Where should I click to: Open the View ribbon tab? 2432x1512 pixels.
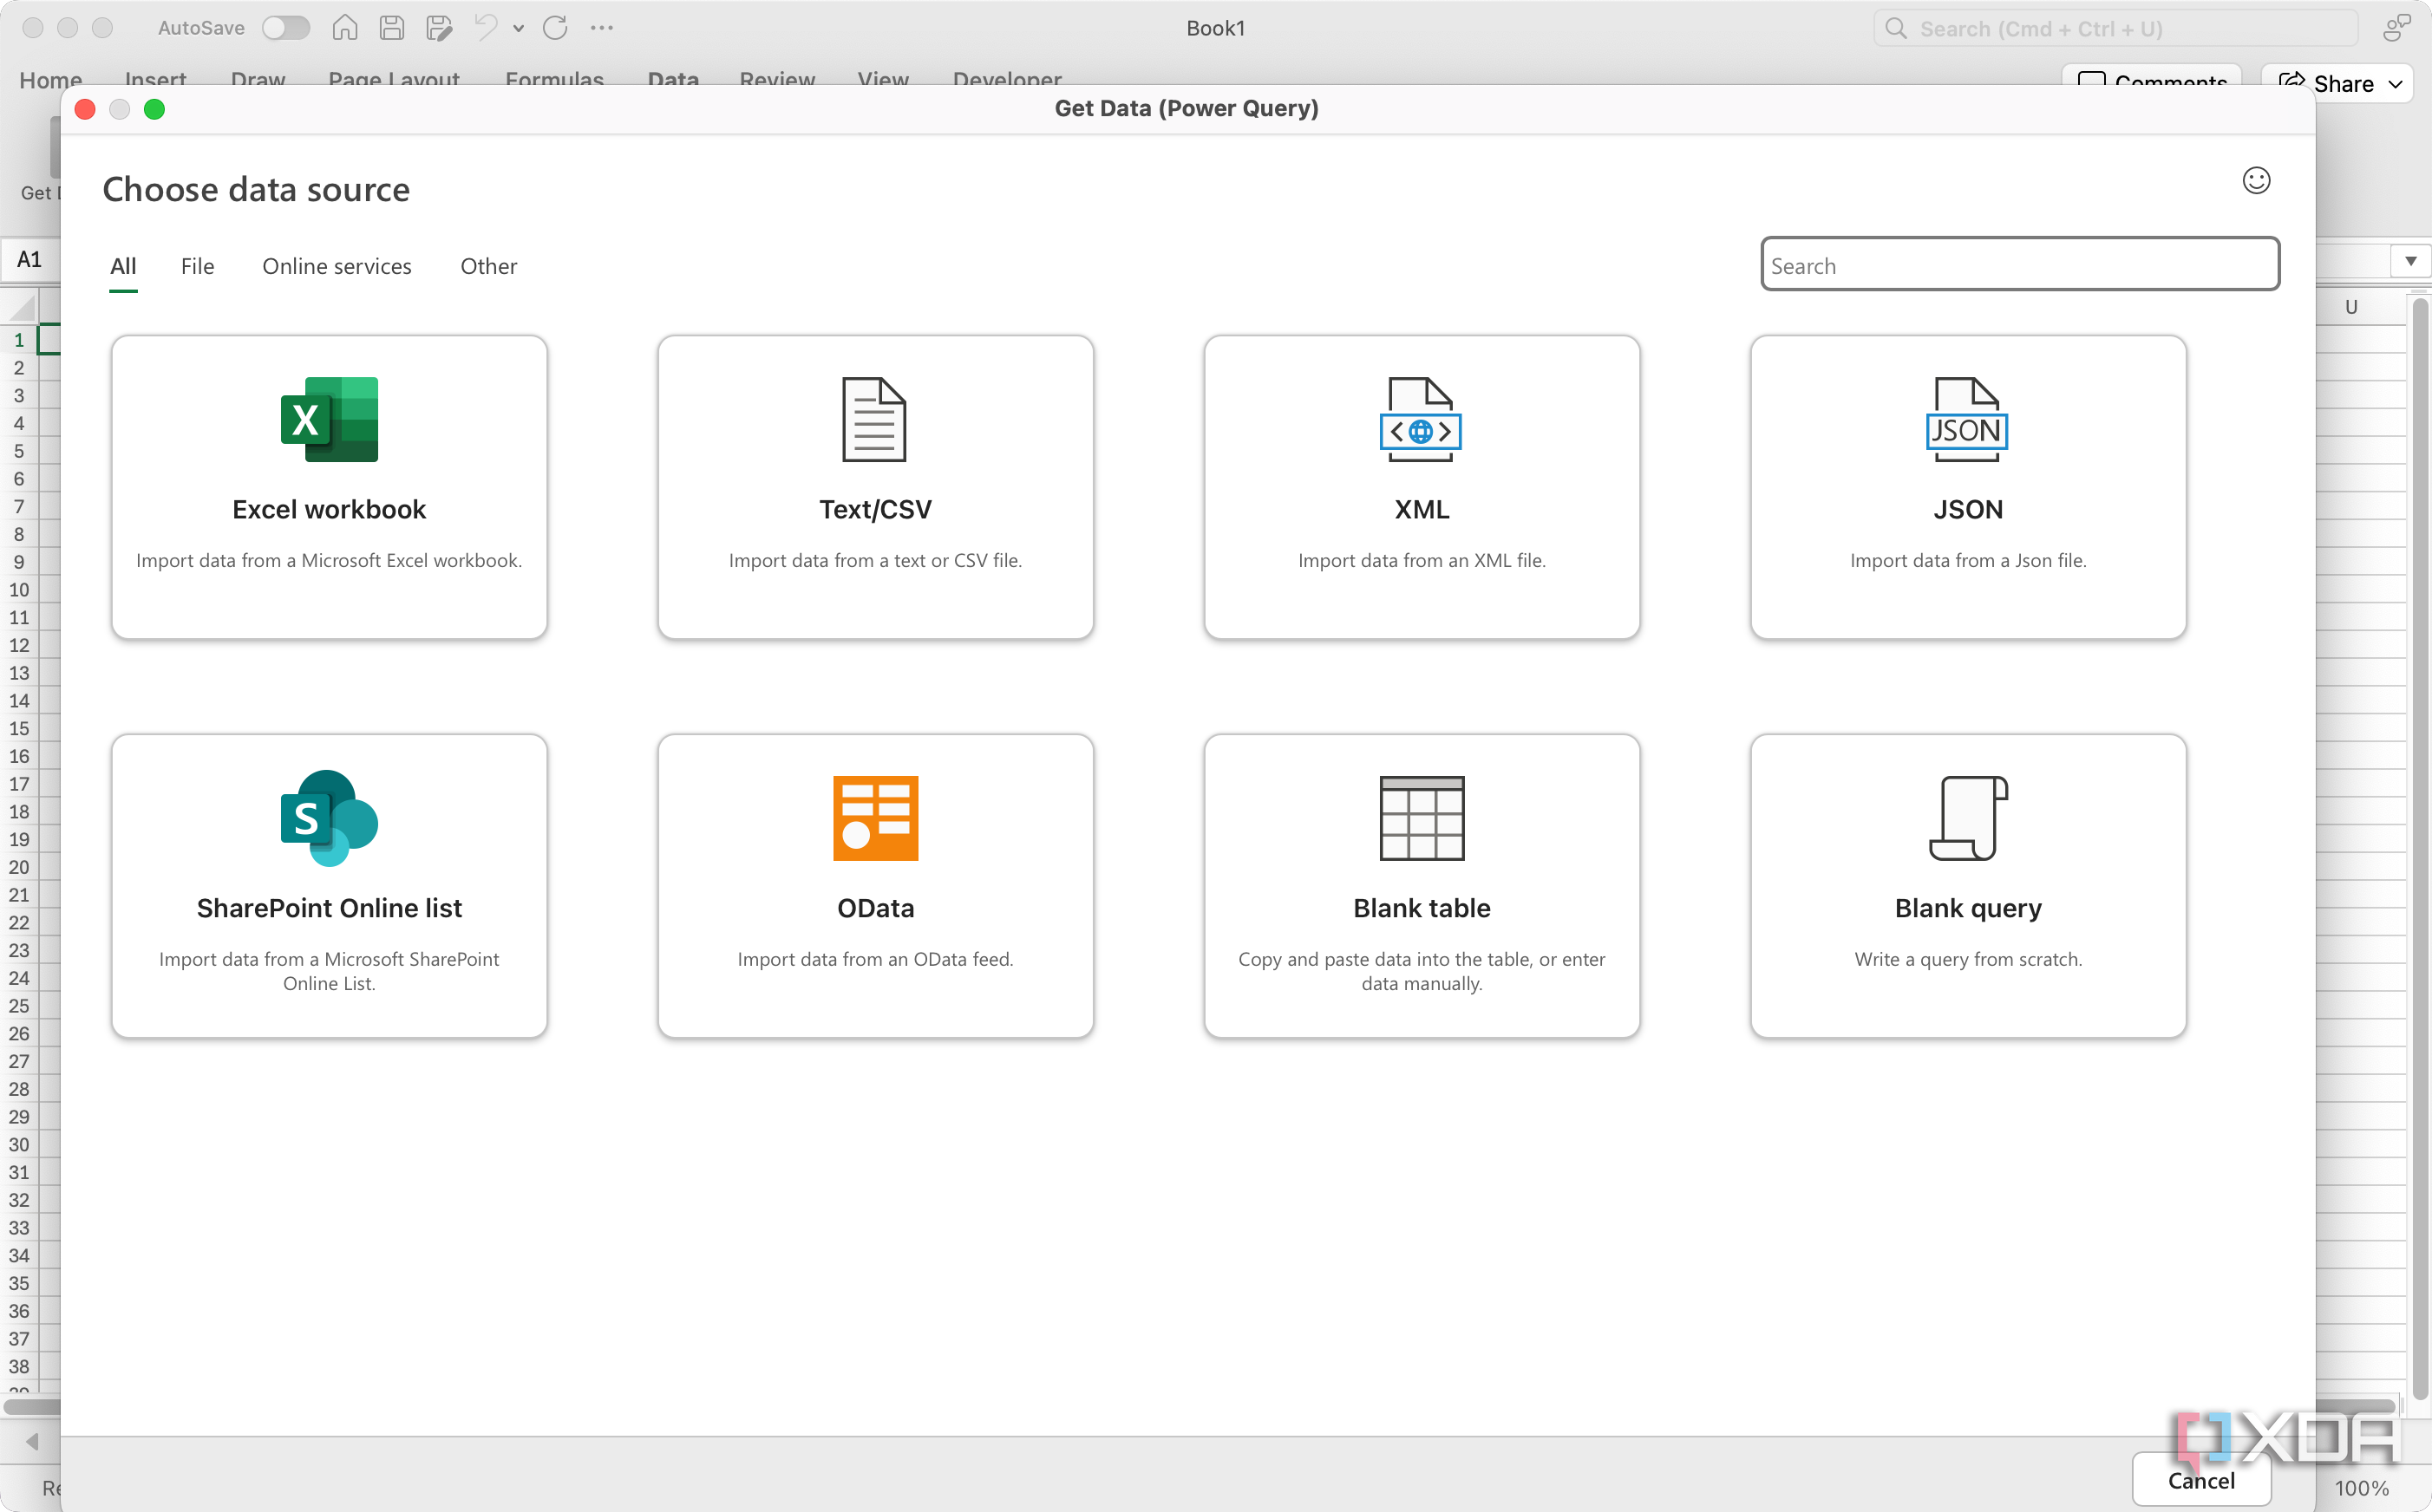pos(883,79)
